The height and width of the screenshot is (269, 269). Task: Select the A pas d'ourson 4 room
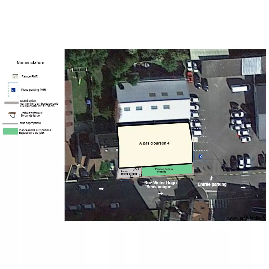coord(154,143)
